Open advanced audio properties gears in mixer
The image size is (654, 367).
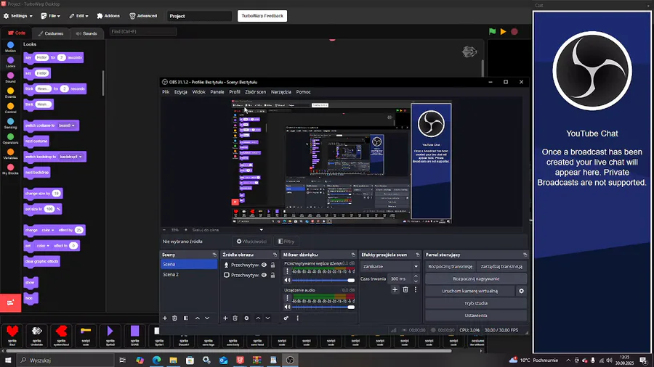click(286, 318)
